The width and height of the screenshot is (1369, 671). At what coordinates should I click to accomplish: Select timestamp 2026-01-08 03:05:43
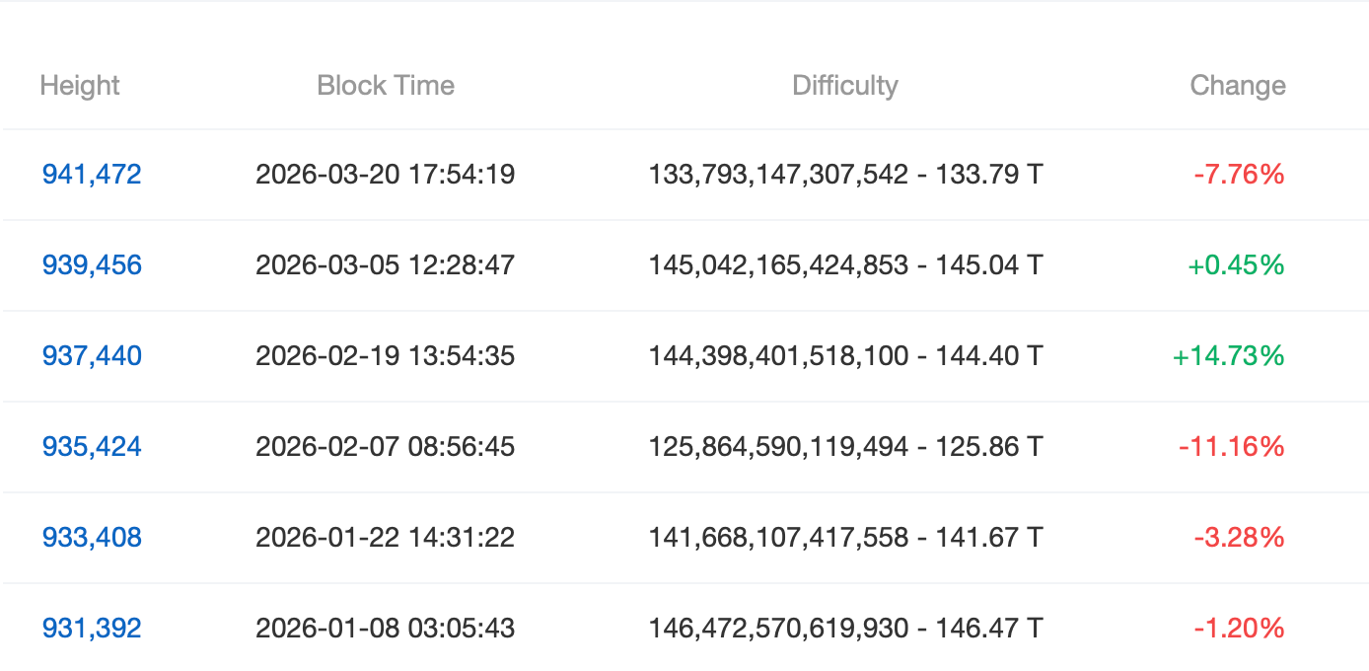pos(385,627)
